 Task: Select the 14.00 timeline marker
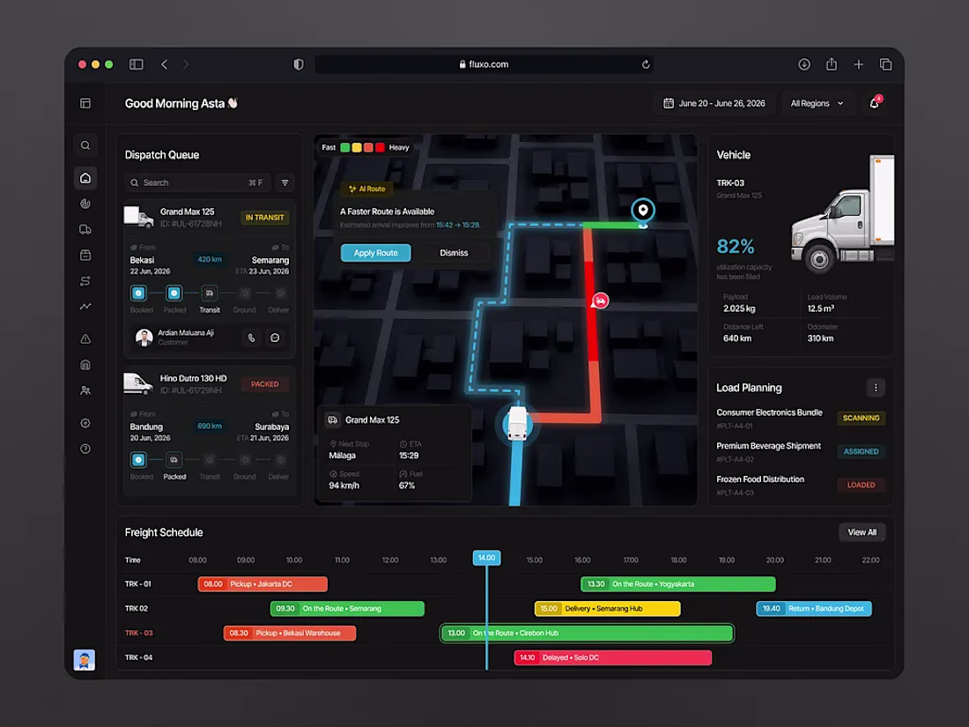(x=487, y=558)
